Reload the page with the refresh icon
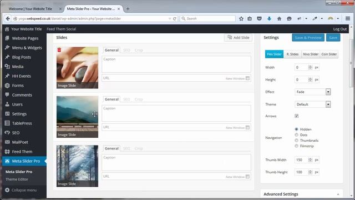 point(175,18)
